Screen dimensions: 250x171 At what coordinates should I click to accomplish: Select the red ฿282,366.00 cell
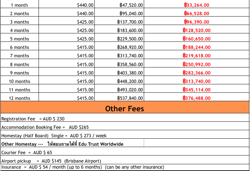coord(197,73)
